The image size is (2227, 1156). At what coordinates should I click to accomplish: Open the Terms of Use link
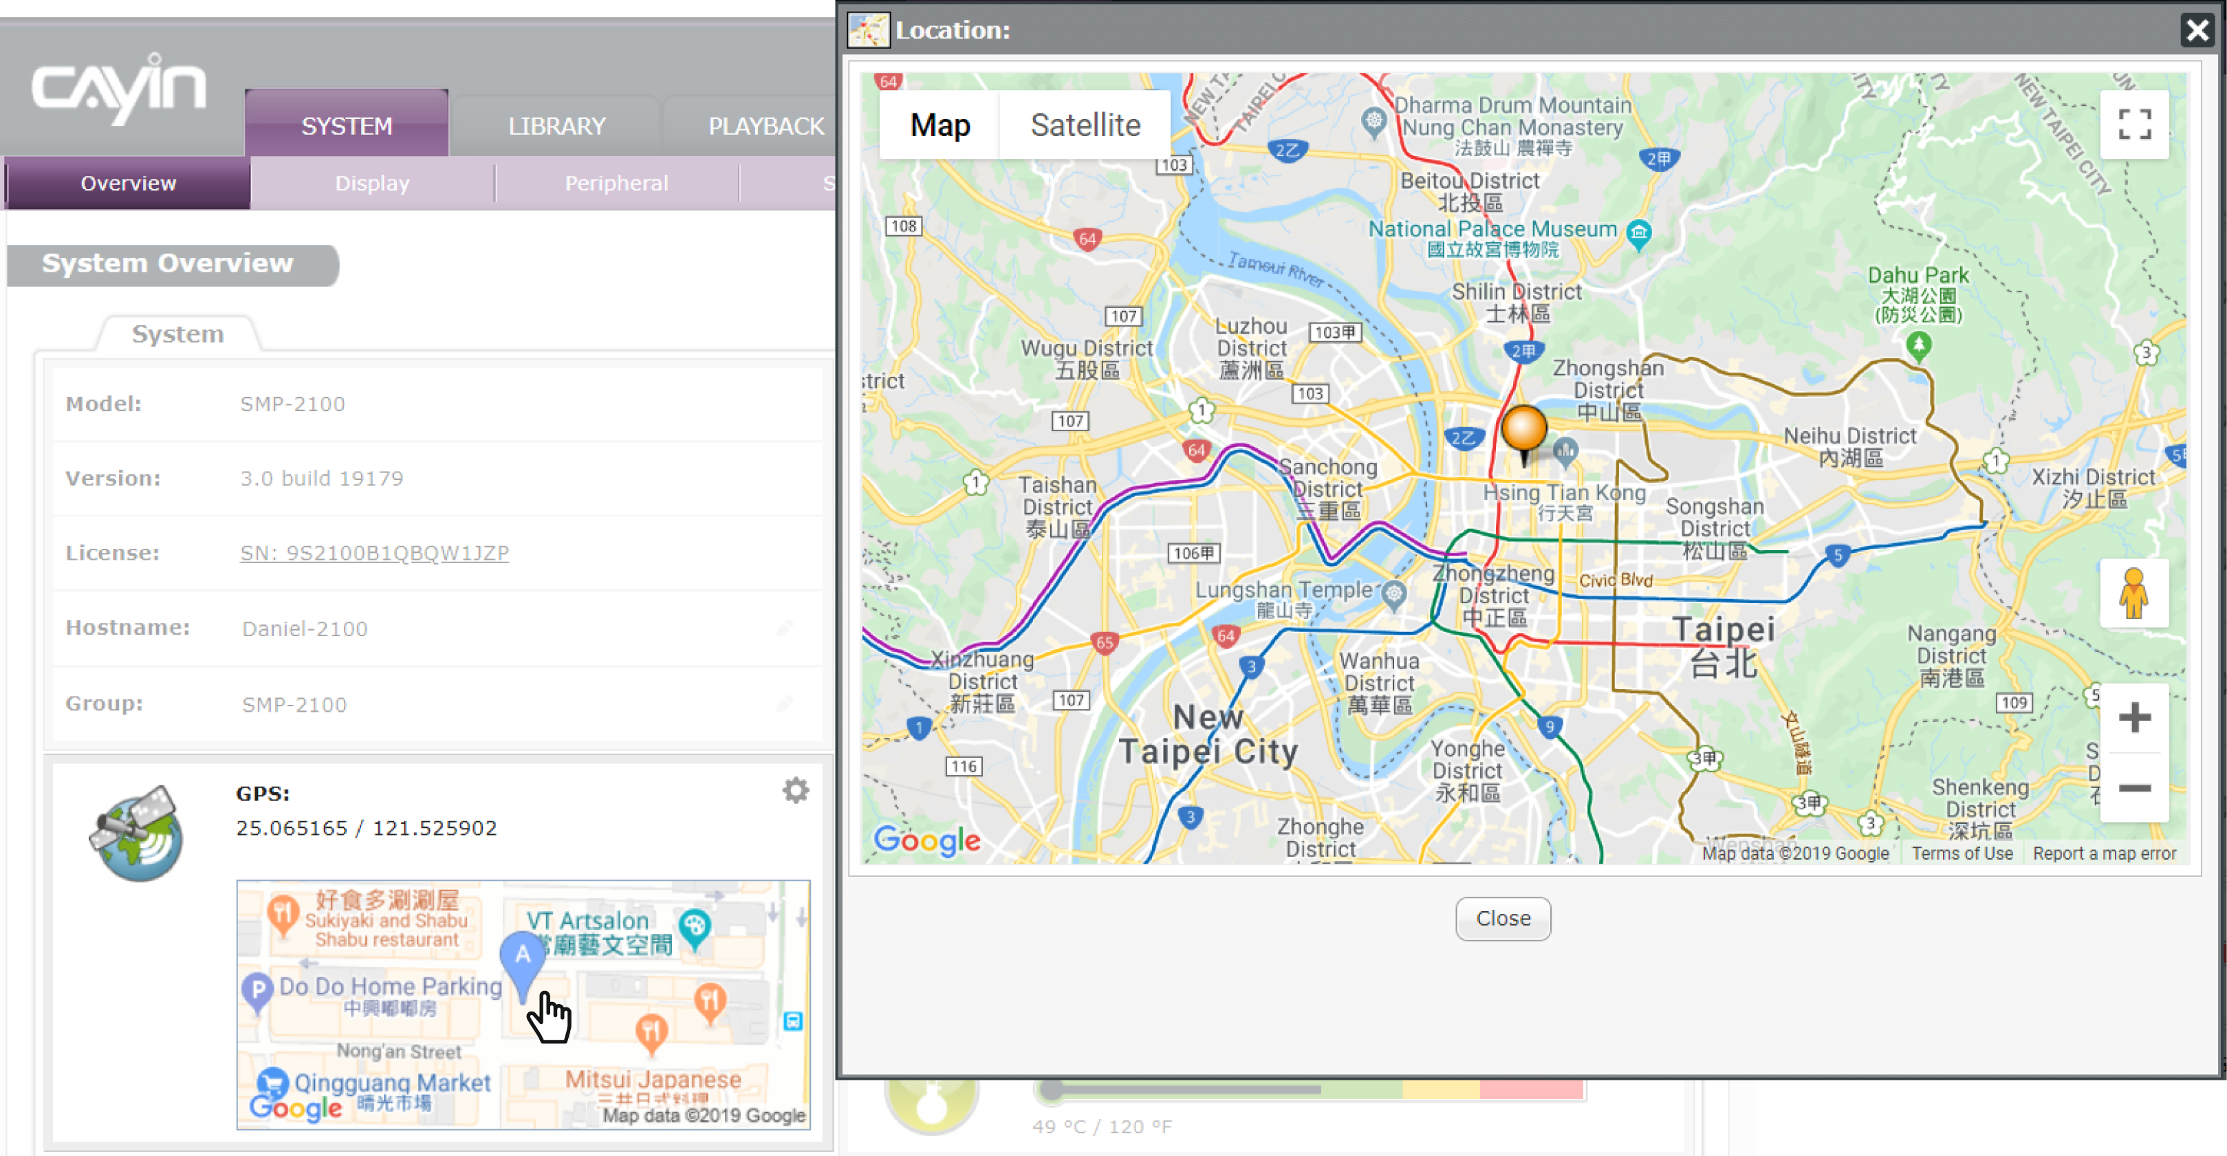point(1962,853)
